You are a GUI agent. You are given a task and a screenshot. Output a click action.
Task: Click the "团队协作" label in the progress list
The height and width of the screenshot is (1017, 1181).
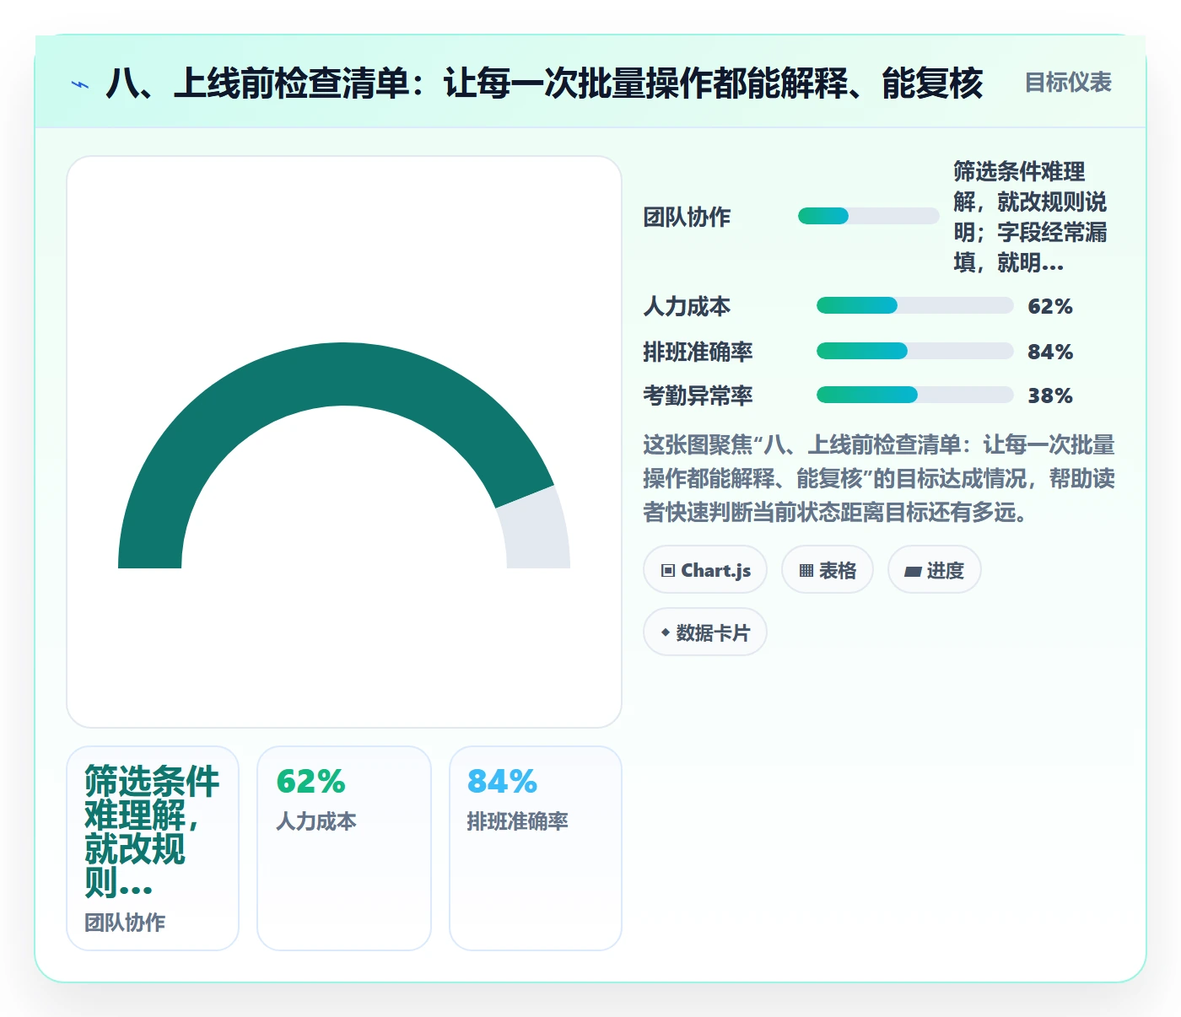tap(687, 217)
